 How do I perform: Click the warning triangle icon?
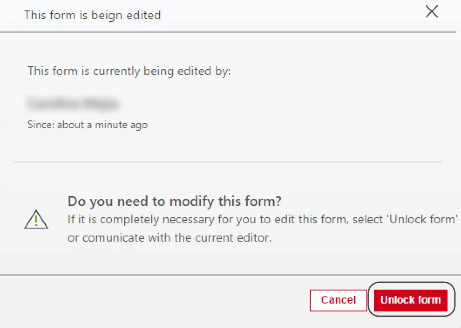36,219
